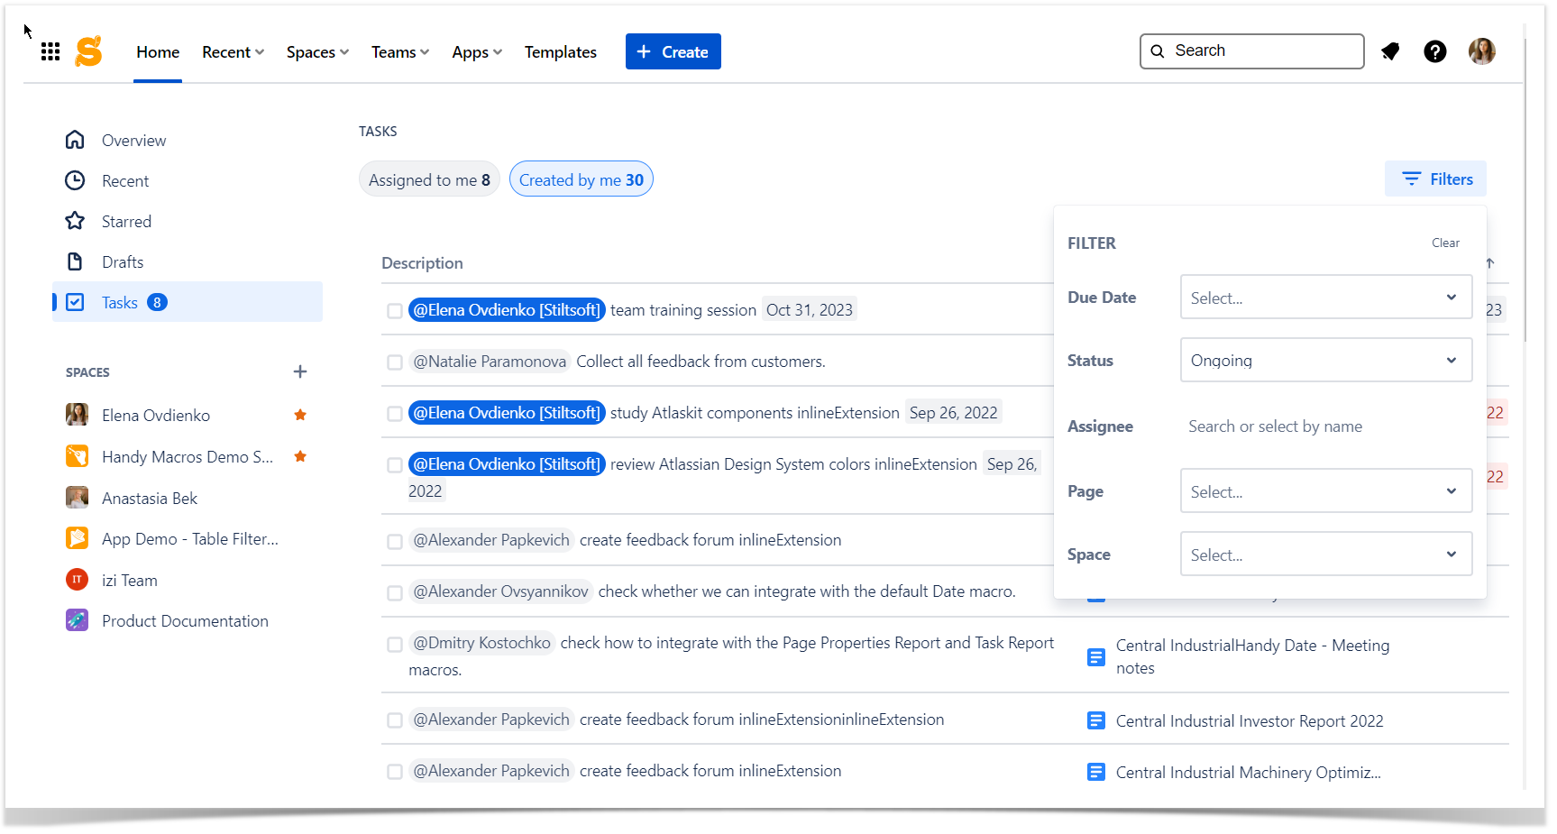Add a space with the plus icon
This screenshot has height=834, width=1557.
pos(300,371)
